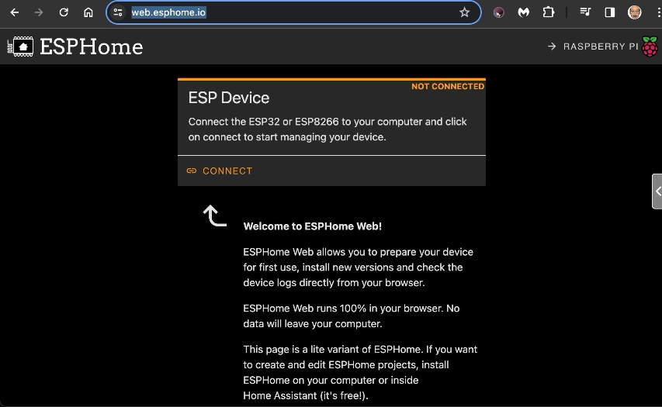Click the ESP Device card heading

pos(228,98)
